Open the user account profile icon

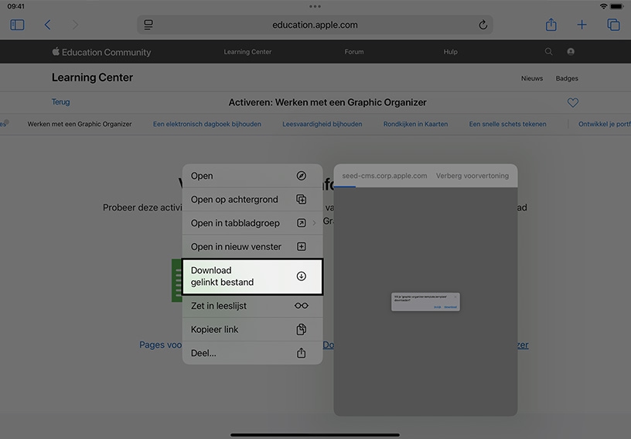[571, 52]
